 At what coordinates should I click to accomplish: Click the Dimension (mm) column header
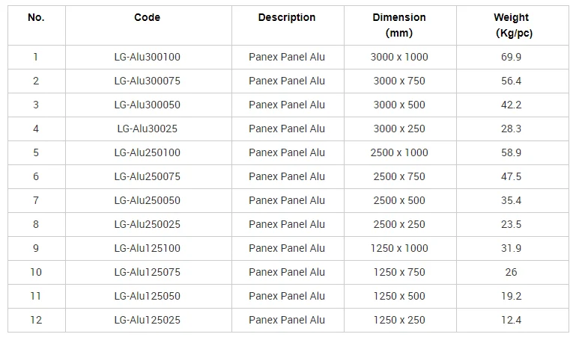point(399,25)
